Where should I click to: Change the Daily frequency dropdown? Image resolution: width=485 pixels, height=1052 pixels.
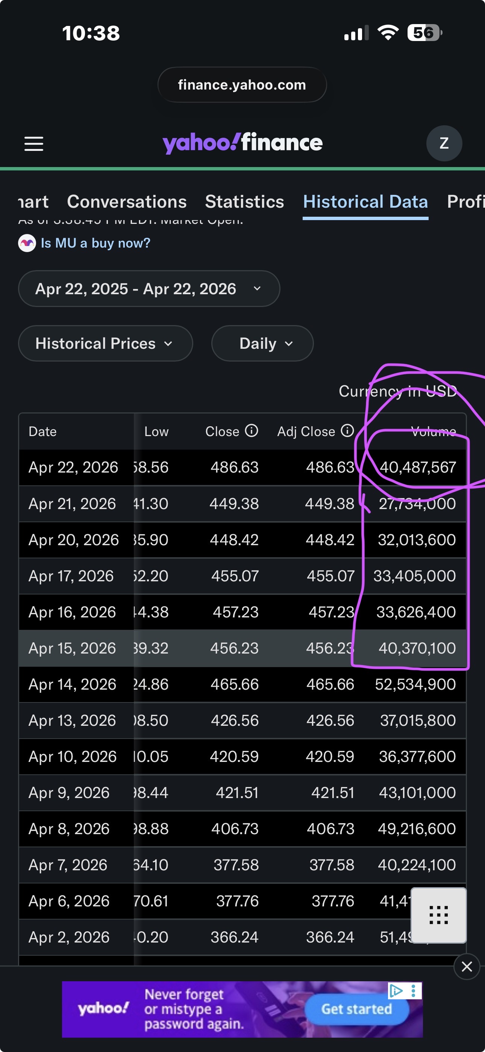[262, 344]
